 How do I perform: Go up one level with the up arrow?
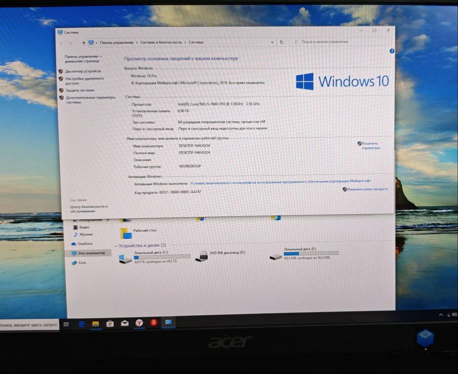(x=84, y=43)
